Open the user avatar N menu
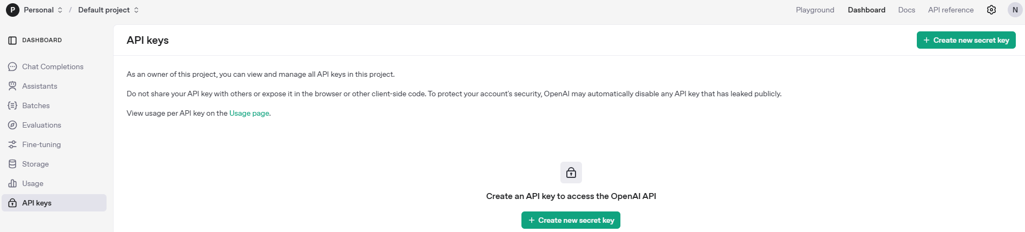Image resolution: width=1025 pixels, height=232 pixels. (x=1015, y=10)
